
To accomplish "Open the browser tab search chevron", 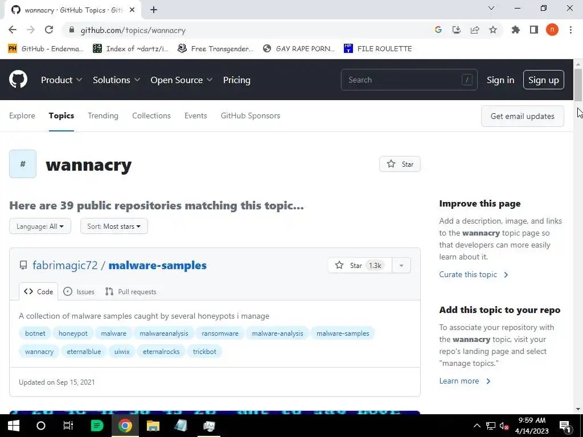I will click(x=491, y=8).
